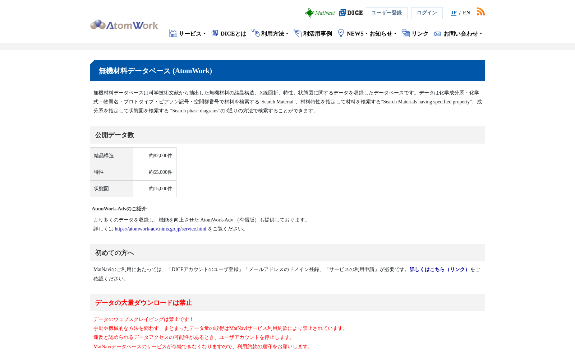Expand the お問い合わせ dropdown menu
The image size is (575, 359).
coord(463,34)
